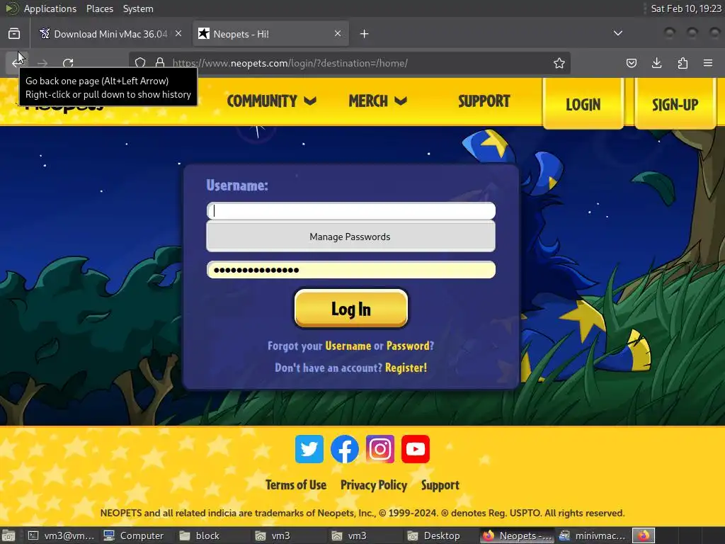Image resolution: width=725 pixels, height=544 pixels.
Task: Bookmark this page with star icon
Action: (x=559, y=63)
